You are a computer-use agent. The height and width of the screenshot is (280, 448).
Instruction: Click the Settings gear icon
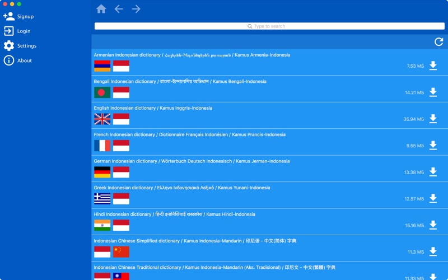point(9,46)
